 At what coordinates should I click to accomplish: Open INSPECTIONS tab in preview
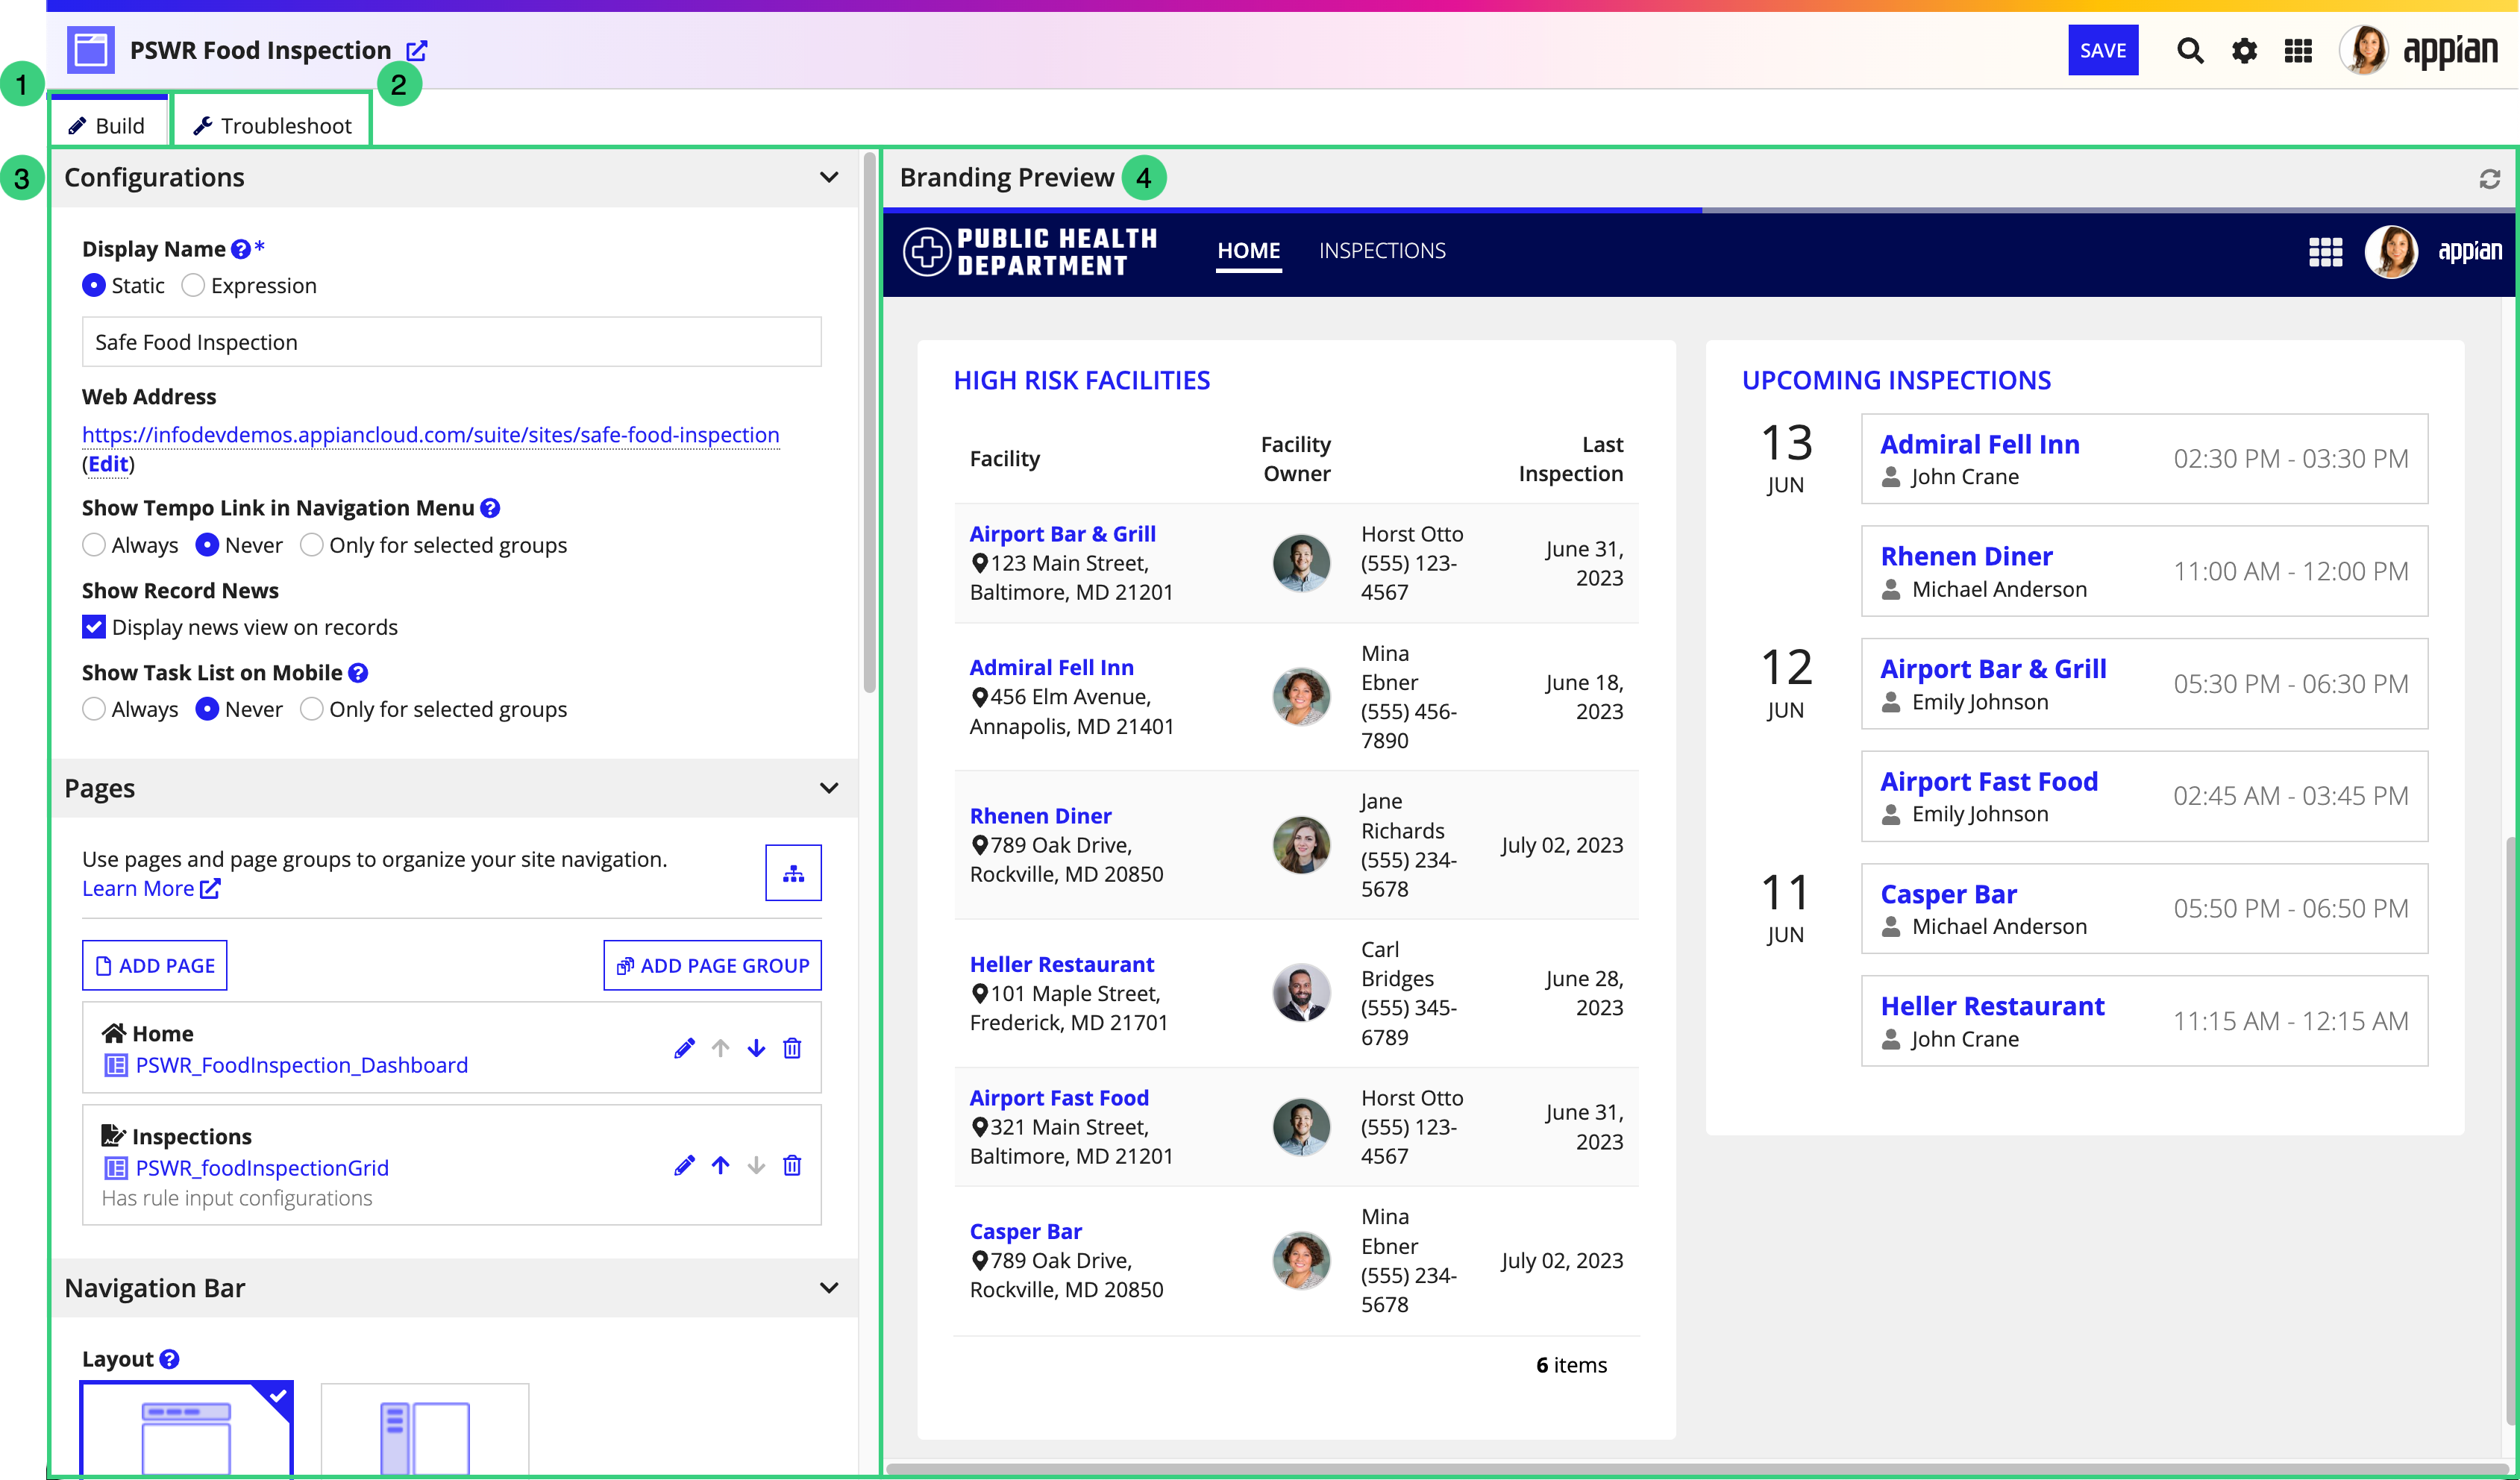tap(1382, 251)
